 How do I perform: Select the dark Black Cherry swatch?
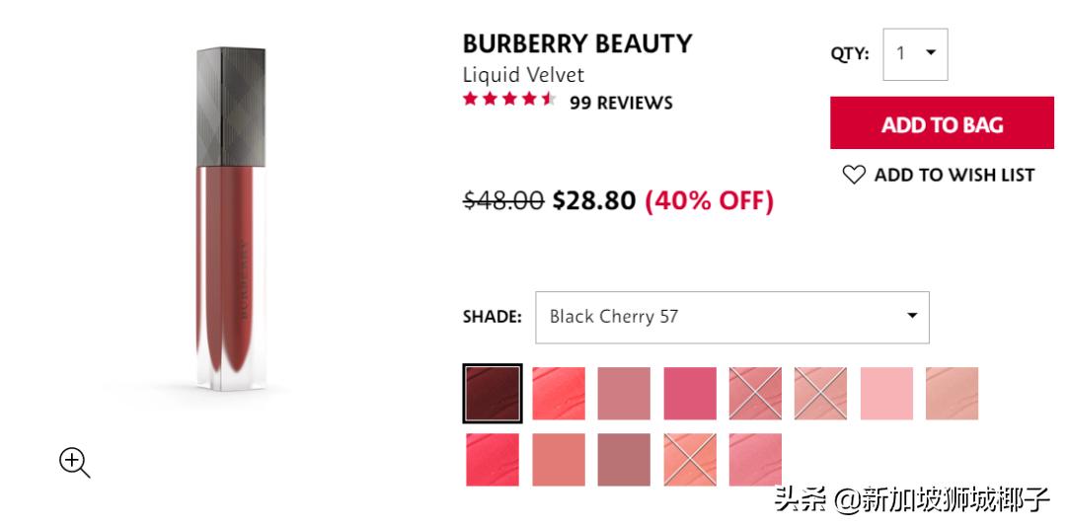pyautogui.click(x=493, y=394)
